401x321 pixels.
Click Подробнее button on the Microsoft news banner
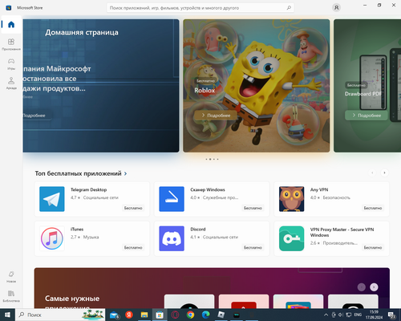pos(37,116)
